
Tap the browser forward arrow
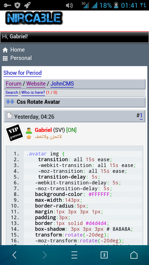coord(45,255)
